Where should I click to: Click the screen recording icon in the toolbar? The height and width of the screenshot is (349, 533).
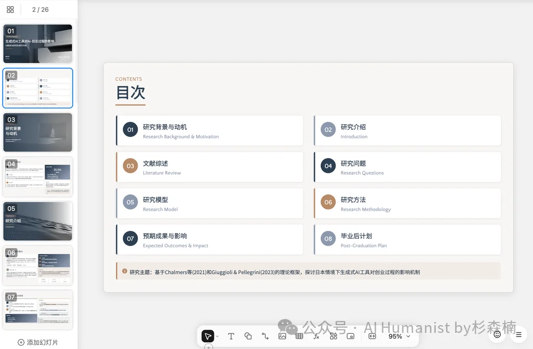350,336
